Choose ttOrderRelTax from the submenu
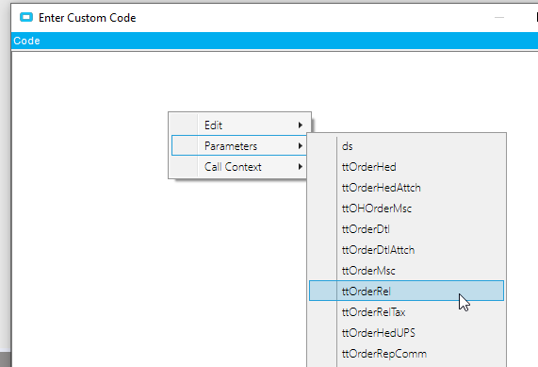 (407, 312)
